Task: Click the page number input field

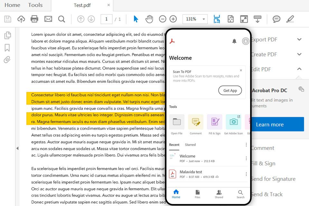Action: click(107, 19)
